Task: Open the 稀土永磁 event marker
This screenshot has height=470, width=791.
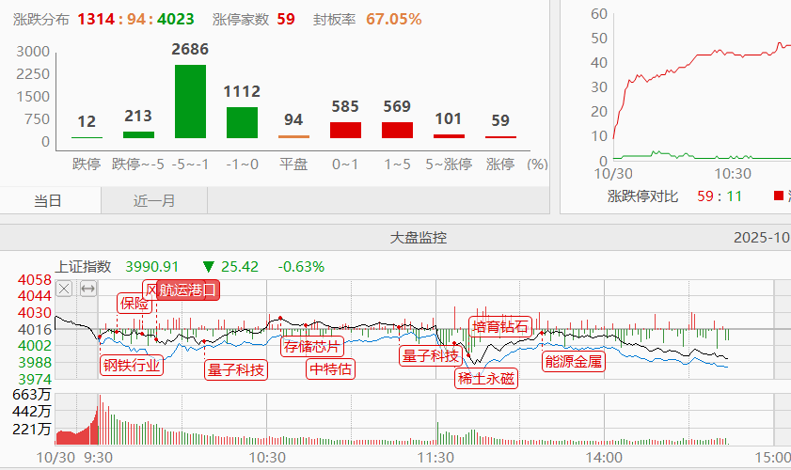Action: (x=486, y=379)
